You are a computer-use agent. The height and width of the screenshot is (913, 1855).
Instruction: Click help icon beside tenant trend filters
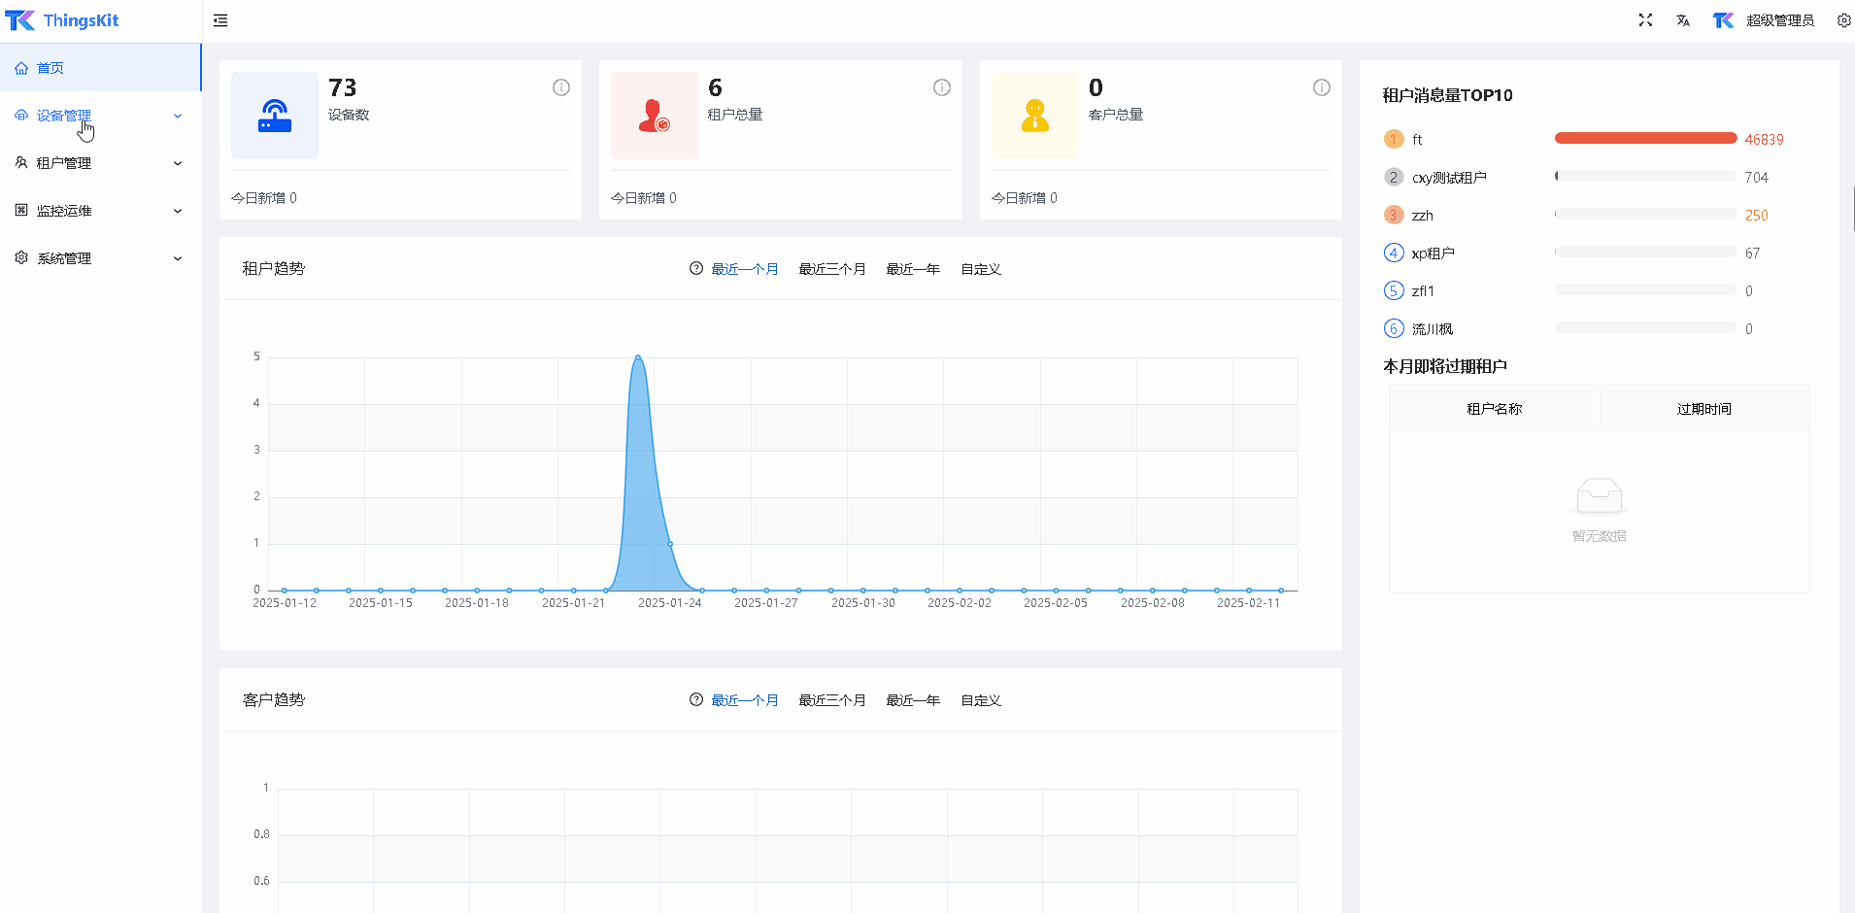(x=696, y=269)
